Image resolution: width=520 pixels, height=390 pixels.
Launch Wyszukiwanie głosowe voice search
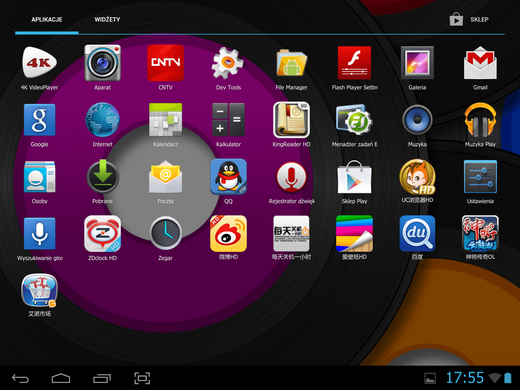click(40, 233)
